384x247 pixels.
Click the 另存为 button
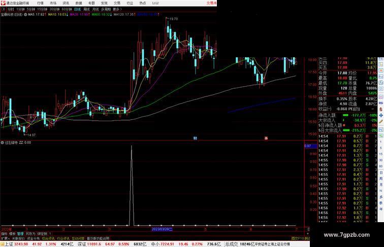[x=30, y=234]
